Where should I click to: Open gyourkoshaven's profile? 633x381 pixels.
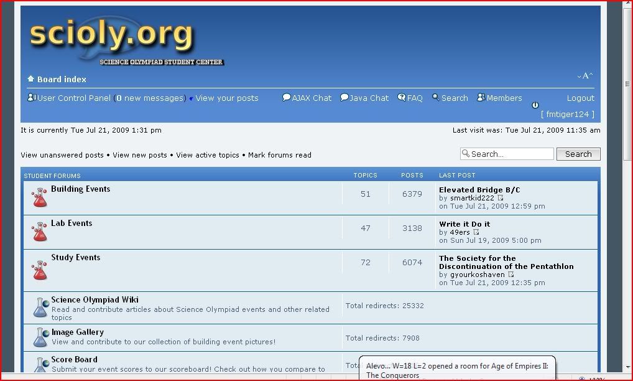tap(477, 275)
